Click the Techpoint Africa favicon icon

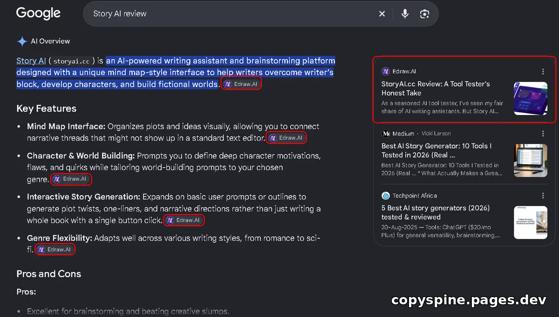[x=386, y=196]
